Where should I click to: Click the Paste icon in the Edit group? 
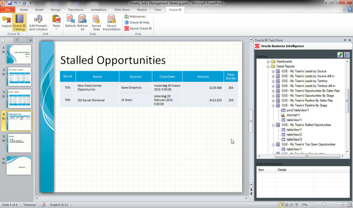click(56, 21)
